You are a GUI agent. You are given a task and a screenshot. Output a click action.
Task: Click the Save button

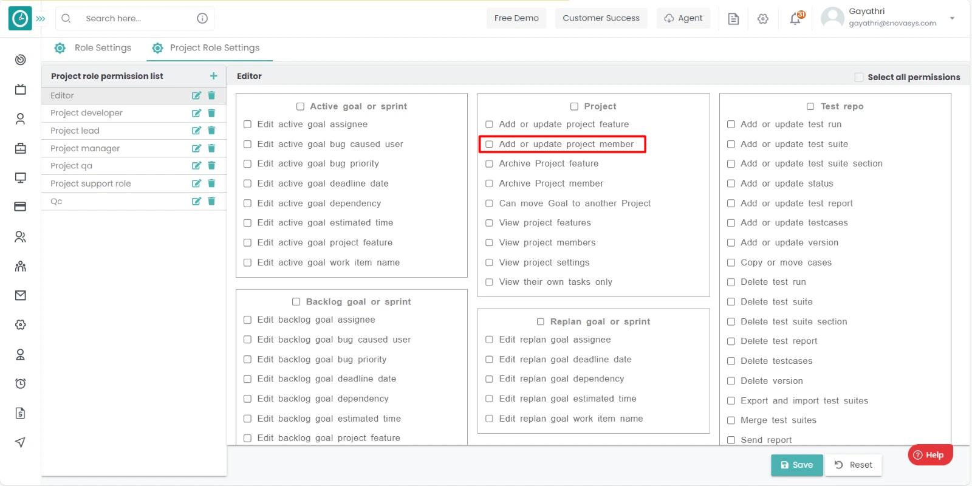796,465
